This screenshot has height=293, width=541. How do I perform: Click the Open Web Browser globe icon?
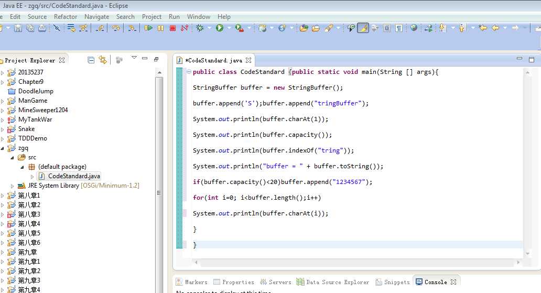pyautogui.click(x=414, y=28)
